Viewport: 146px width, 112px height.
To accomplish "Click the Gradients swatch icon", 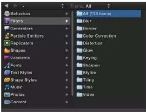I will click(x=7, y=58).
